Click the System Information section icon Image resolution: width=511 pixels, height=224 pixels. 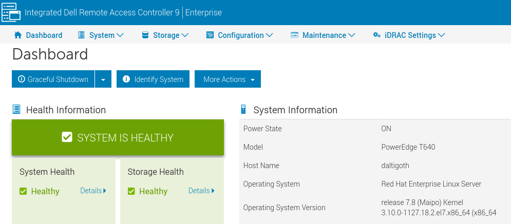click(244, 110)
